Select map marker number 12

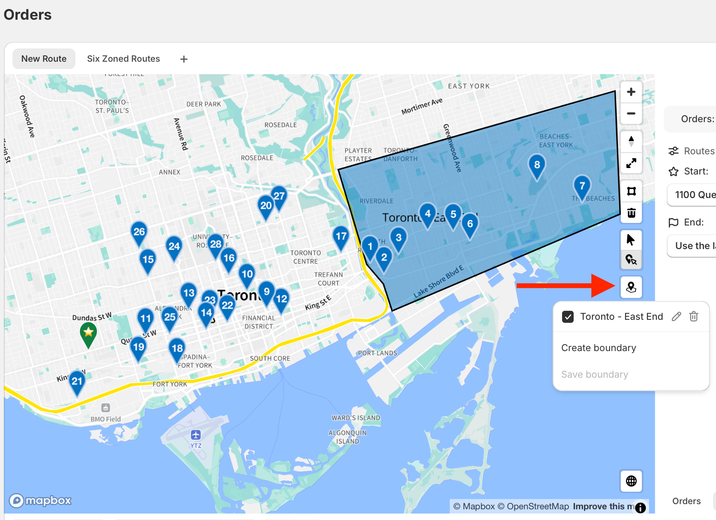(x=281, y=301)
